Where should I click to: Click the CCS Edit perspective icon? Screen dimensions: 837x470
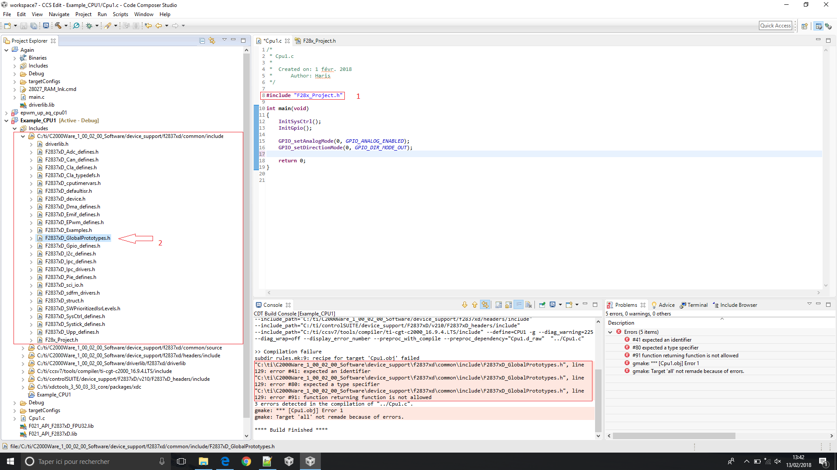[x=819, y=26]
